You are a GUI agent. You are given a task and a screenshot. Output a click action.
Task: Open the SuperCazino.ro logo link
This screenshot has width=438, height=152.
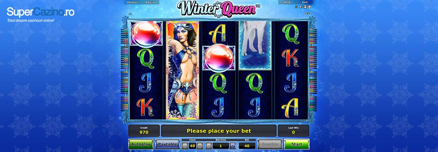pyautogui.click(x=40, y=12)
